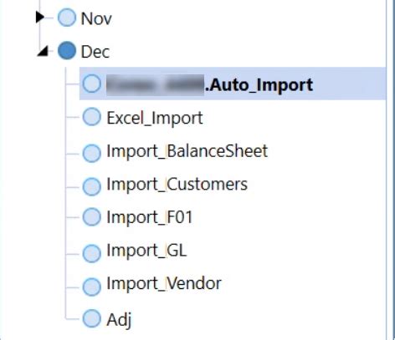Viewport: 395px width, 340px height.
Task: Click the Import_Customers circle icon
Action: click(92, 186)
